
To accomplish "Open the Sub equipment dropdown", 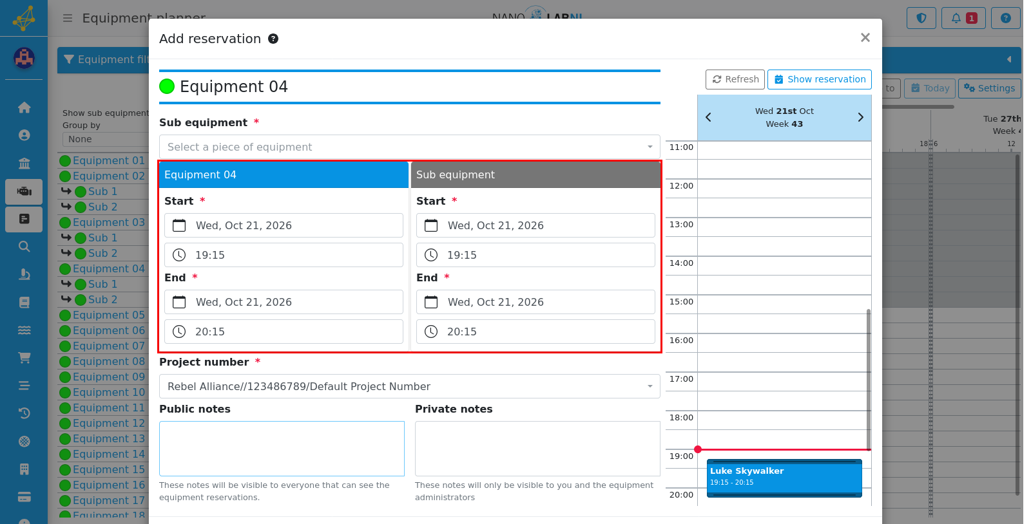I will (x=410, y=147).
